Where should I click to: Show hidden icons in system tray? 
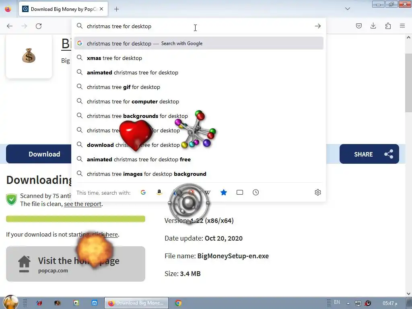pos(348,303)
